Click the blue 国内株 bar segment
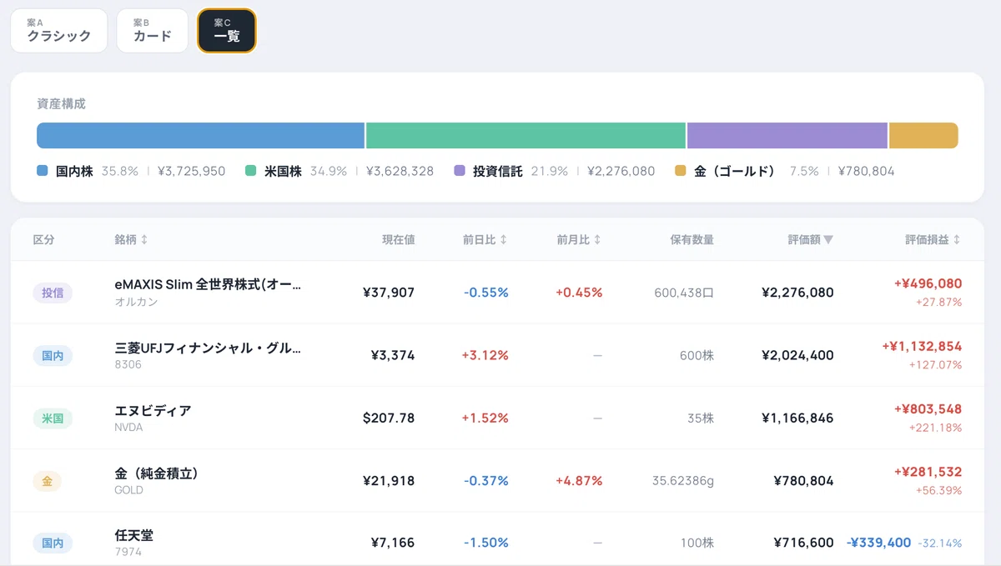This screenshot has width=1001, height=566. (201, 135)
